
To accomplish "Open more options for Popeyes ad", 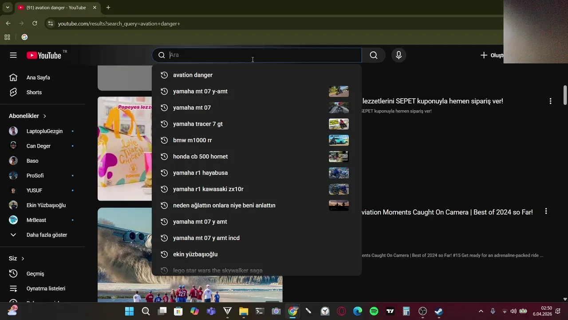I will point(550,101).
